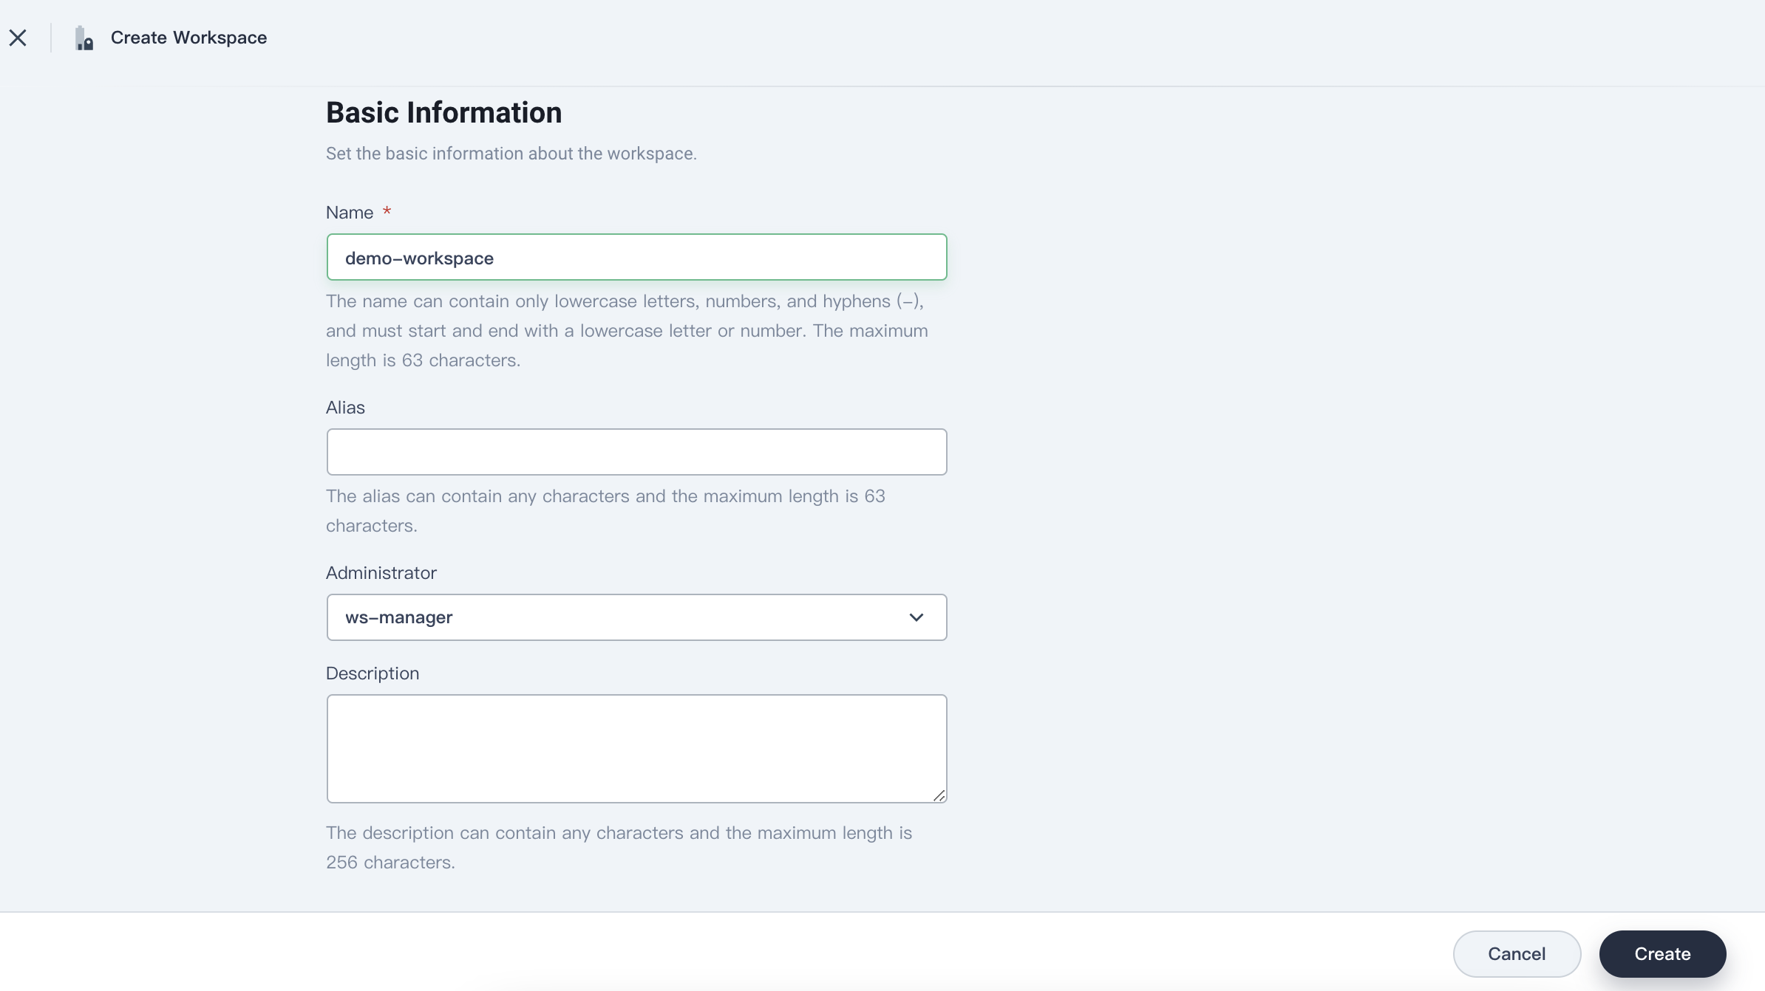Click the chevron down icon in ws-manager dropdown
This screenshot has width=1765, height=991.
click(x=916, y=618)
